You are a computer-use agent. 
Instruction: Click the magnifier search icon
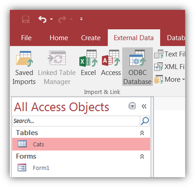click(x=145, y=121)
